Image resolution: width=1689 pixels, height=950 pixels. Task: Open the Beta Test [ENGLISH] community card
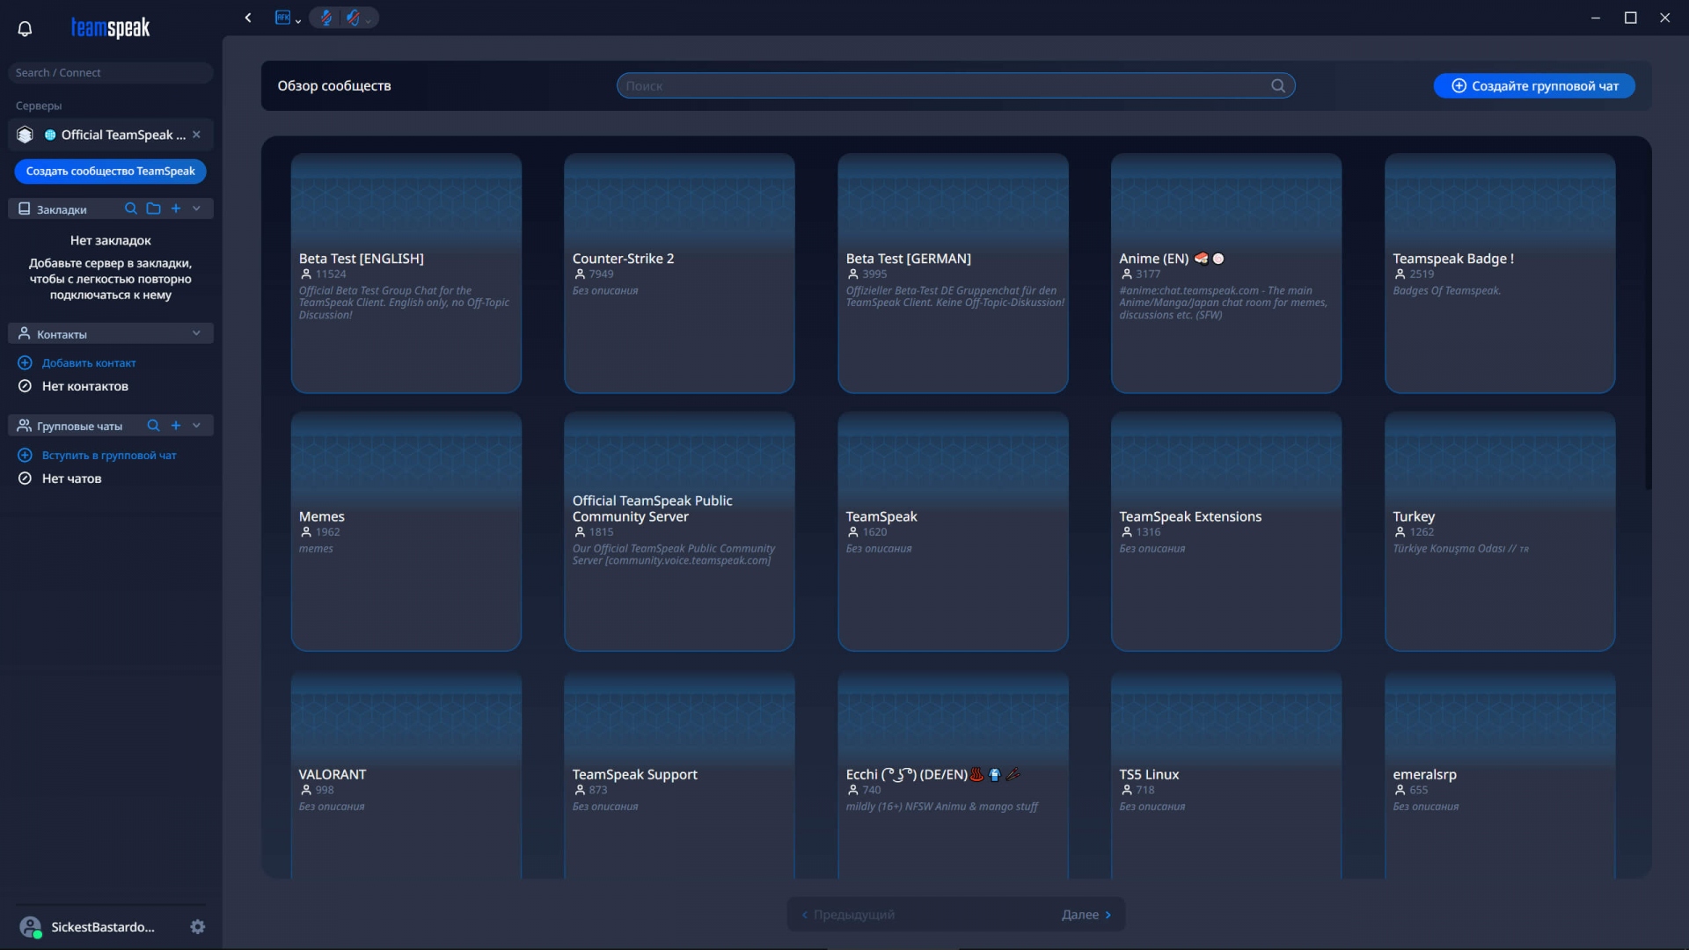click(406, 274)
